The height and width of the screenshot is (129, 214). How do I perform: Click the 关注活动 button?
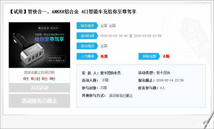point(39,88)
